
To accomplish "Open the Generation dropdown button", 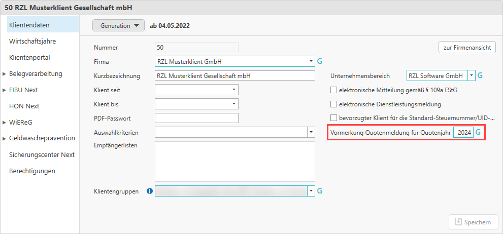I will pyautogui.click(x=119, y=25).
